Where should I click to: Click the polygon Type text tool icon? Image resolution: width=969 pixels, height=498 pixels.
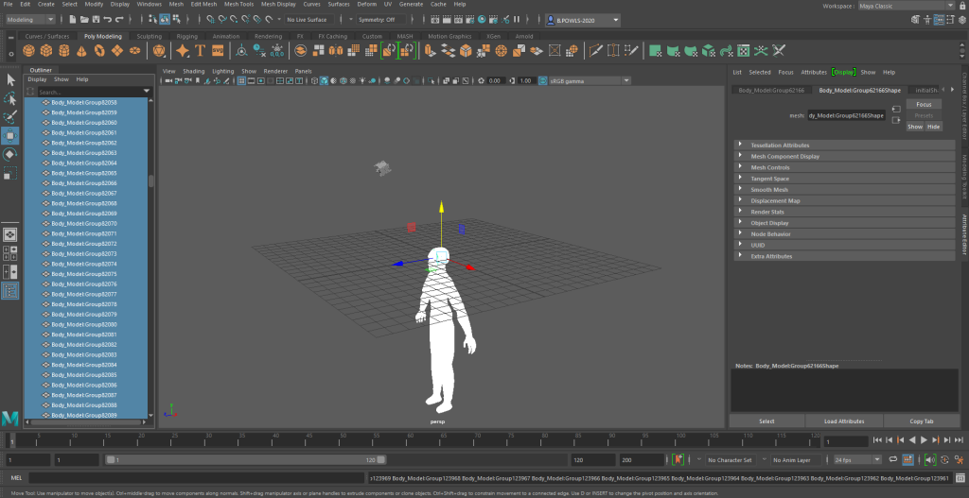click(202, 50)
